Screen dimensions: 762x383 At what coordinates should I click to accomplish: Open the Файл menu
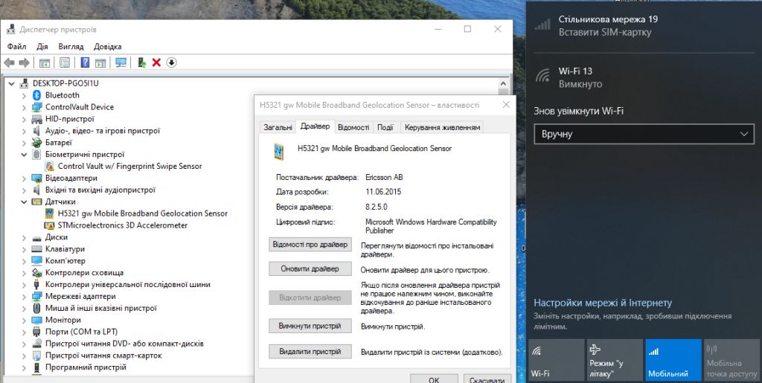(x=16, y=47)
